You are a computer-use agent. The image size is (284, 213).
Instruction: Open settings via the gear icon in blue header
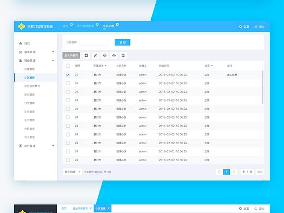240,27
